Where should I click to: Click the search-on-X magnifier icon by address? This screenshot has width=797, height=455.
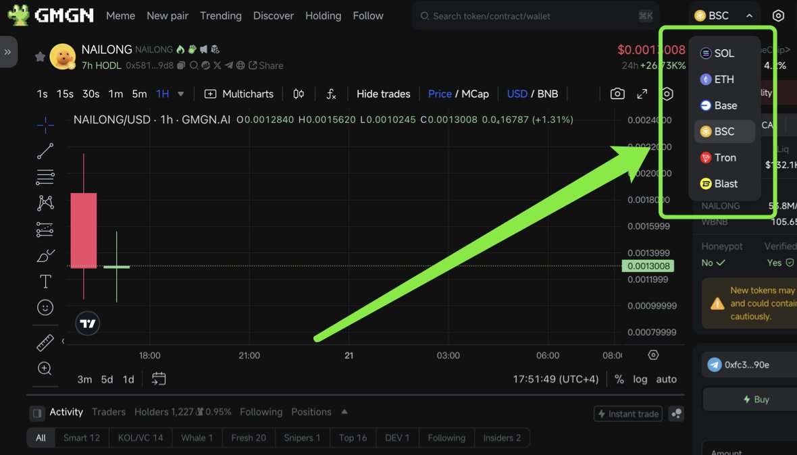pyautogui.click(x=194, y=65)
